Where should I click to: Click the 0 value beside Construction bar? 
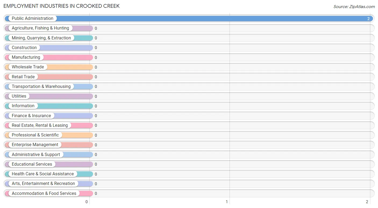[x=96, y=48]
